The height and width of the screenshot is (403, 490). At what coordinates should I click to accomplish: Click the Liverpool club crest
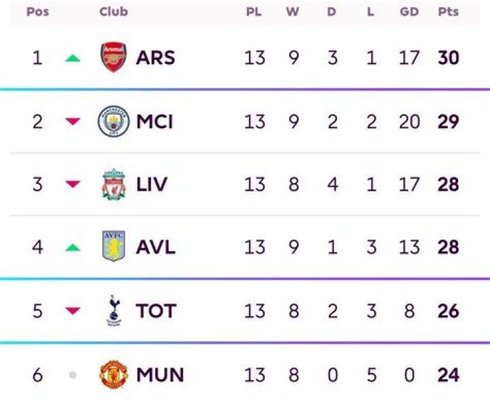[113, 184]
